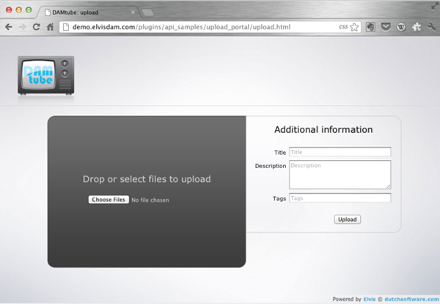Open a new tab with the blank tab button
440x304 pixels.
coord(147,12)
